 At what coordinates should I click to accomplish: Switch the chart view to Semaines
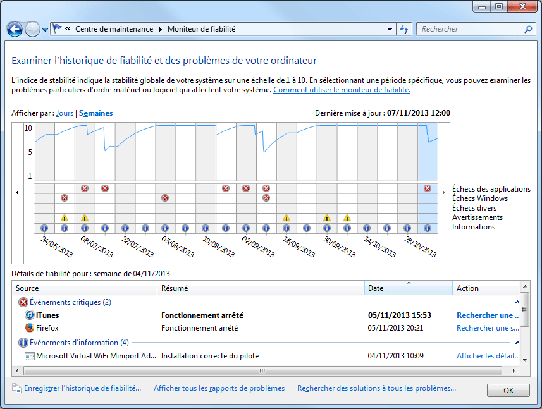pos(95,113)
